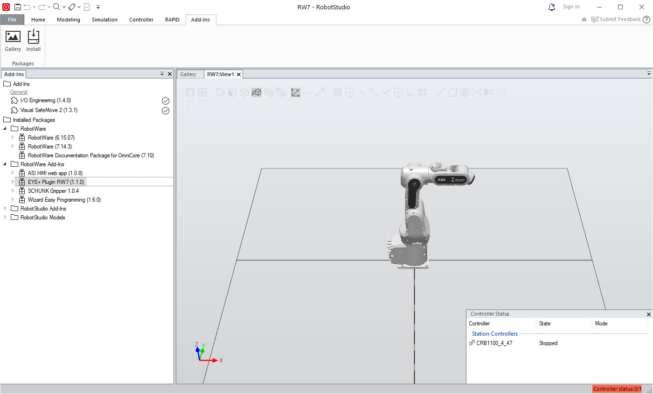The image size is (653, 394).
Task: Open the File tab
Action: coord(12,20)
